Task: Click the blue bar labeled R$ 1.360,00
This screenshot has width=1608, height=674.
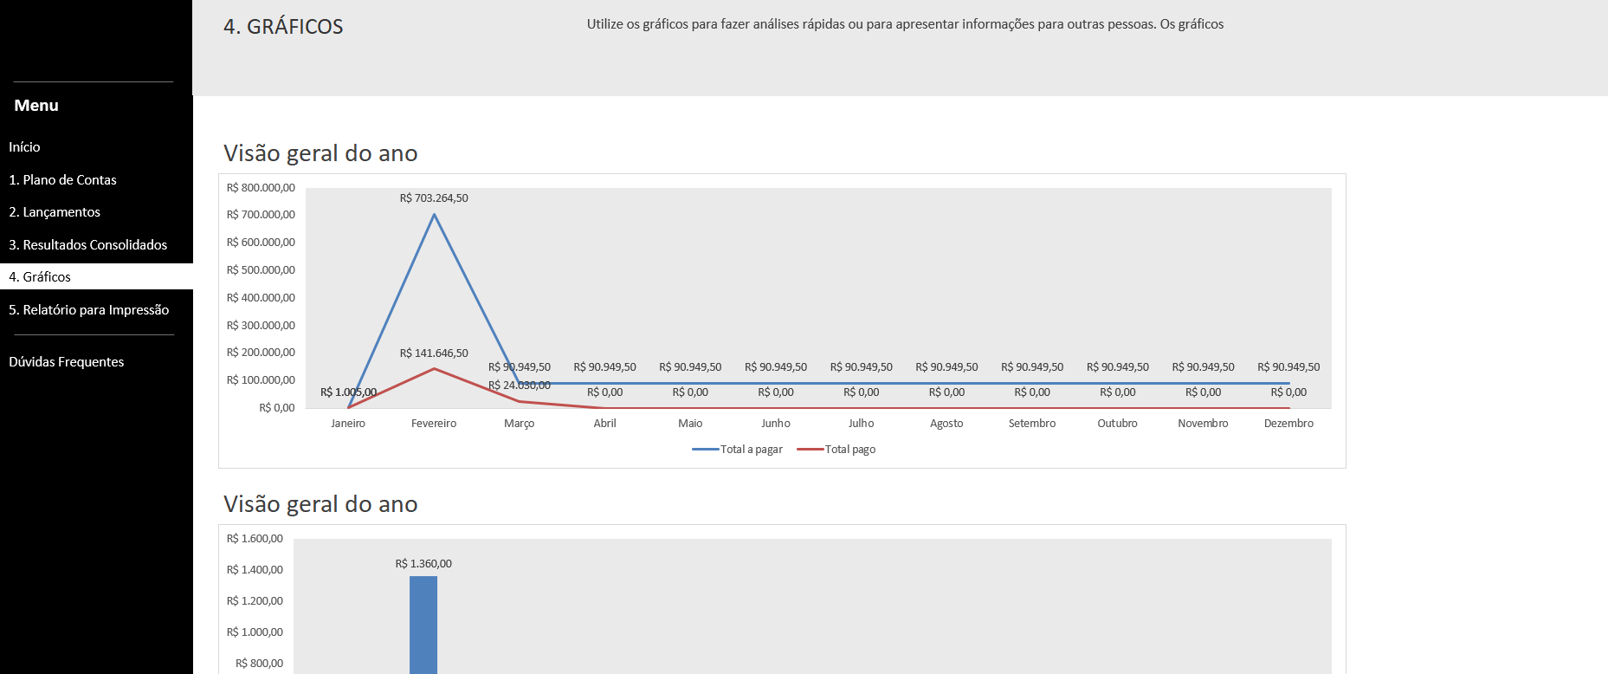Action: pos(423,624)
